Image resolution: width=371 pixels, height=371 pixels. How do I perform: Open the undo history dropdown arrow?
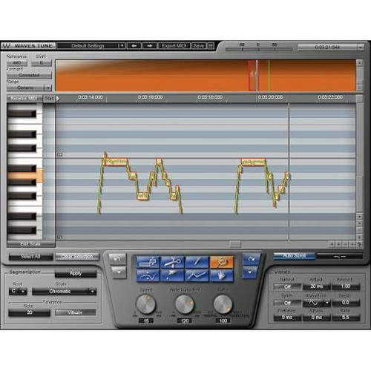pyautogui.click(x=118, y=272)
